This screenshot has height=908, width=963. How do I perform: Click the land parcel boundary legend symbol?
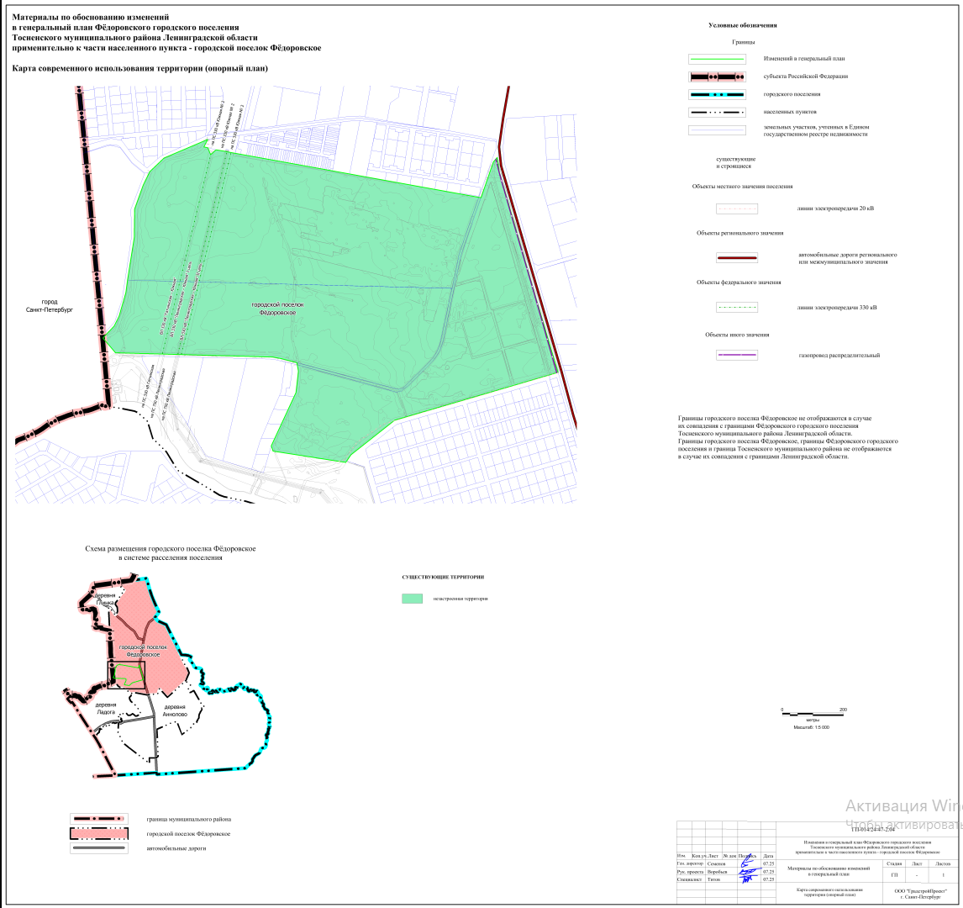click(717, 130)
